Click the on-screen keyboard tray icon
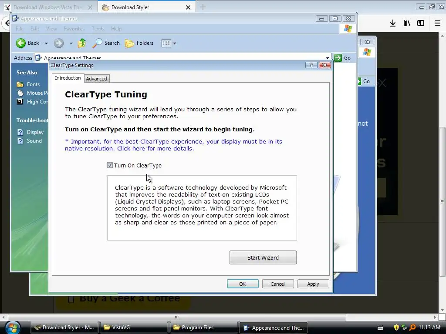The image size is (446, 334). pos(380,328)
